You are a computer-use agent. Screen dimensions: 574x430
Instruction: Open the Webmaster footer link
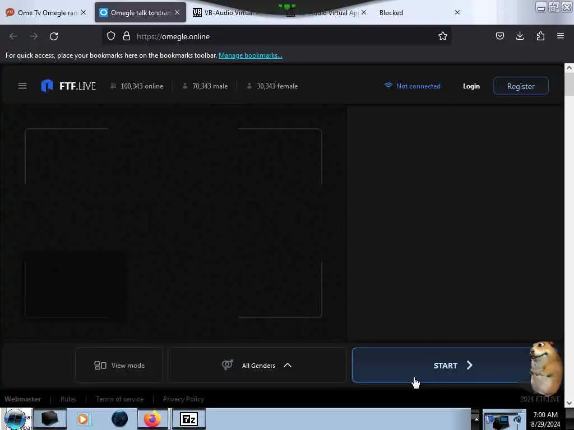[22, 399]
